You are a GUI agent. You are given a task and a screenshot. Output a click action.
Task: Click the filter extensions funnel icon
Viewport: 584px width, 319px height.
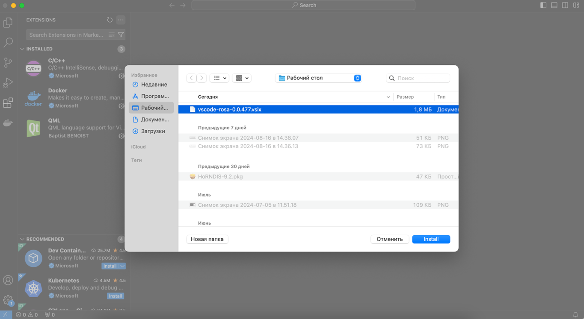[121, 35]
